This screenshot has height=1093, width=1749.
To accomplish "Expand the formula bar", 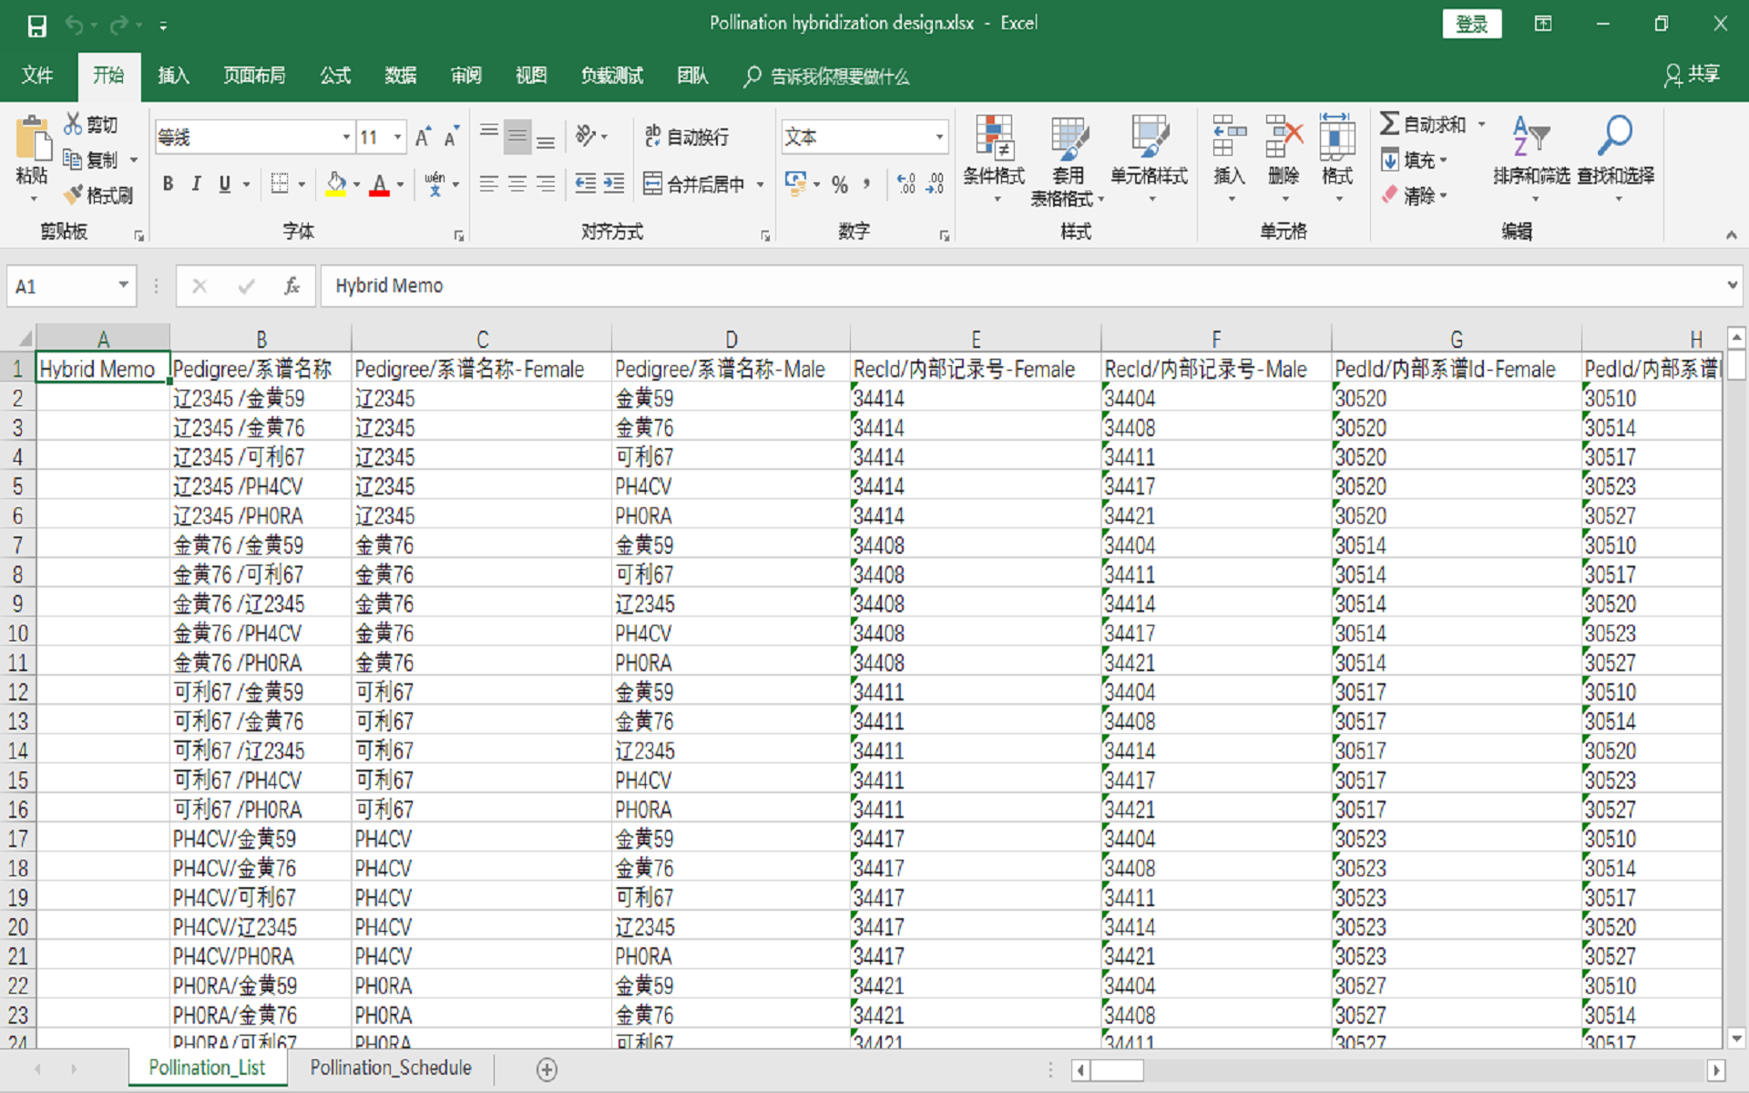I will click(x=1732, y=286).
